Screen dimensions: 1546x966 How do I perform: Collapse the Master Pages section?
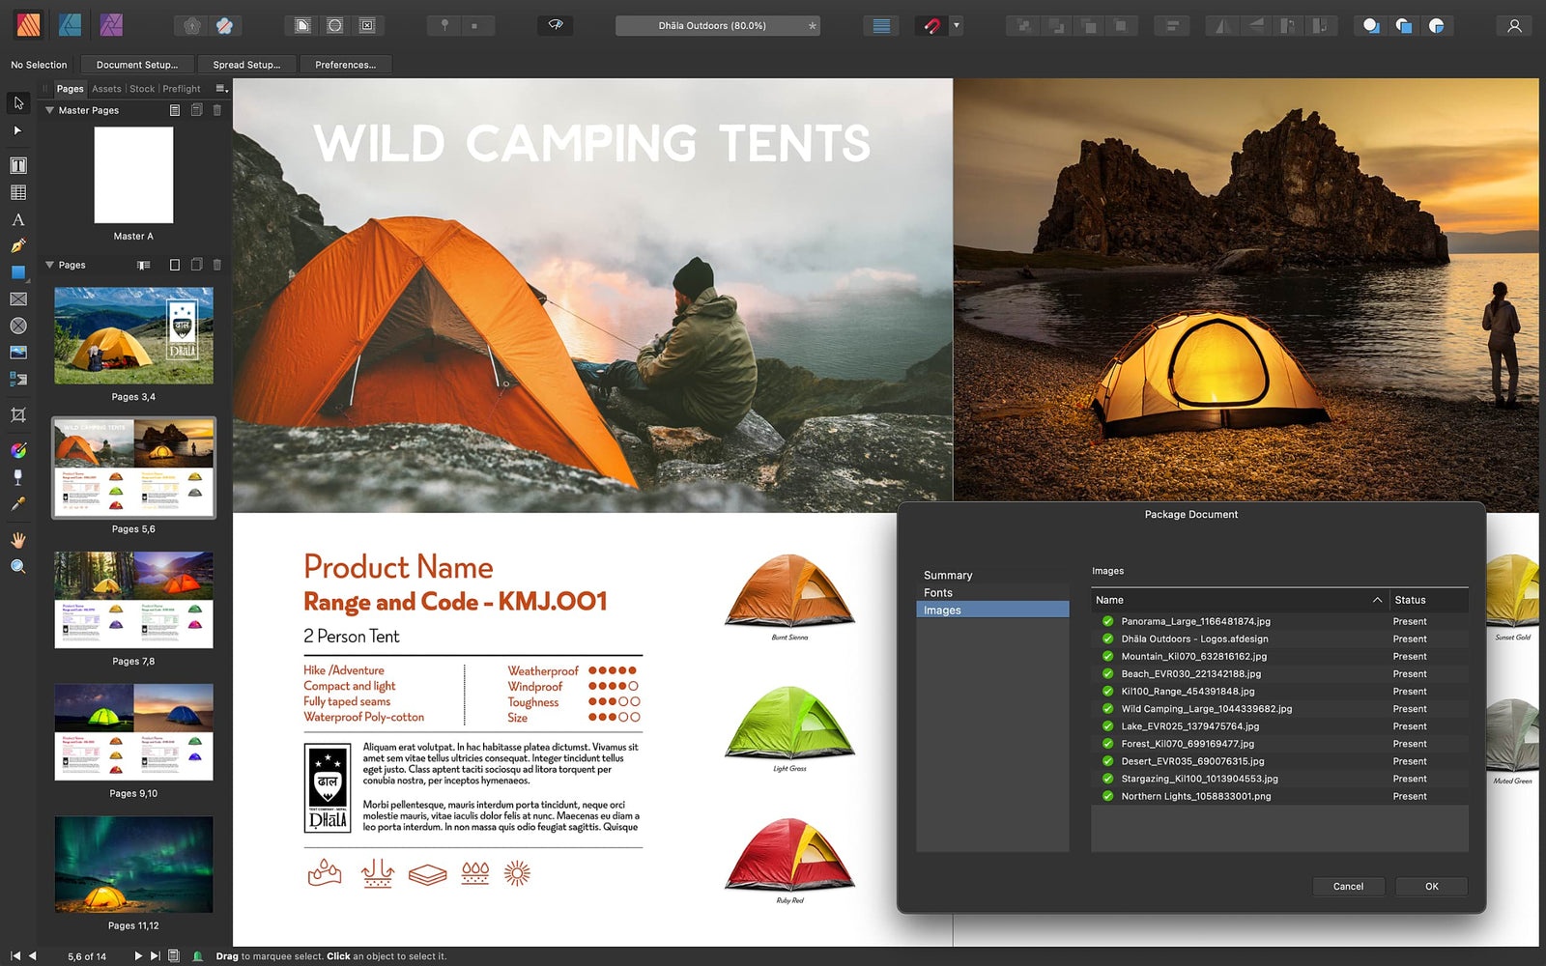tap(49, 110)
